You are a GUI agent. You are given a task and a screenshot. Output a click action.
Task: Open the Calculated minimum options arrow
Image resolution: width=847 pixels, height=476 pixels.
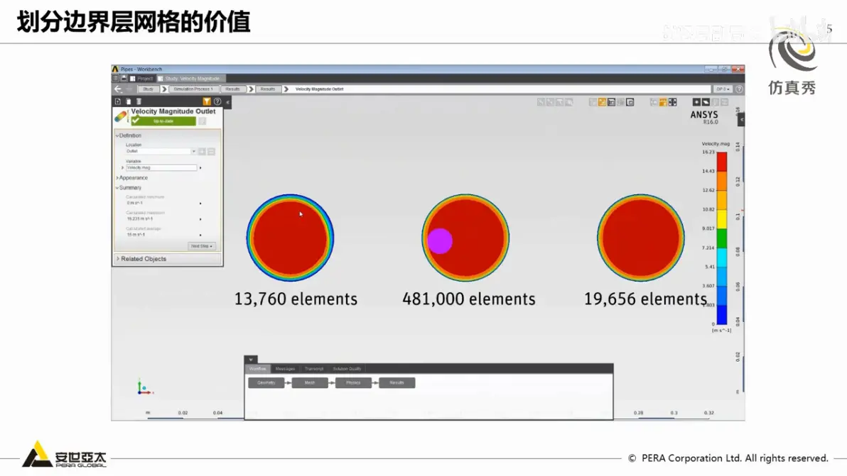click(x=200, y=203)
